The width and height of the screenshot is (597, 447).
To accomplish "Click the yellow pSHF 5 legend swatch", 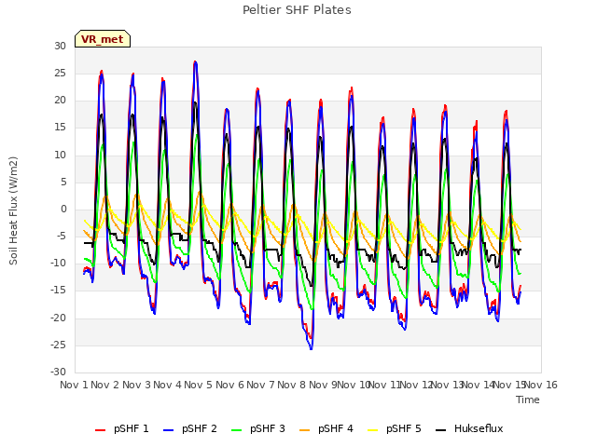I will (373, 430).
